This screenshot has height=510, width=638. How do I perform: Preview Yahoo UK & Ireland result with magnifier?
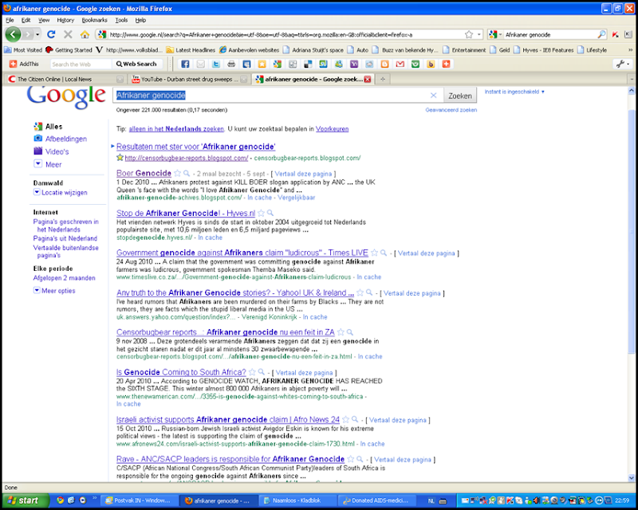click(369, 292)
